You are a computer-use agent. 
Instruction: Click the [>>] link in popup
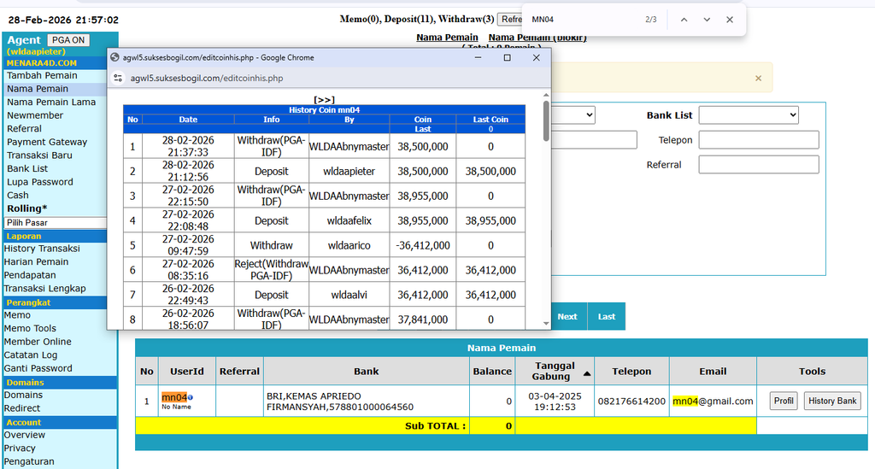(324, 100)
